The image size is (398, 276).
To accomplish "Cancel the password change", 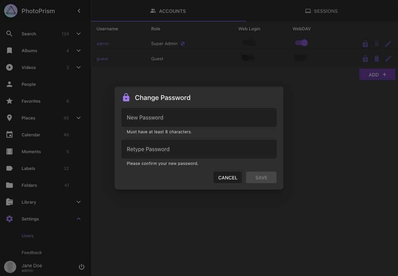I will 228,177.
